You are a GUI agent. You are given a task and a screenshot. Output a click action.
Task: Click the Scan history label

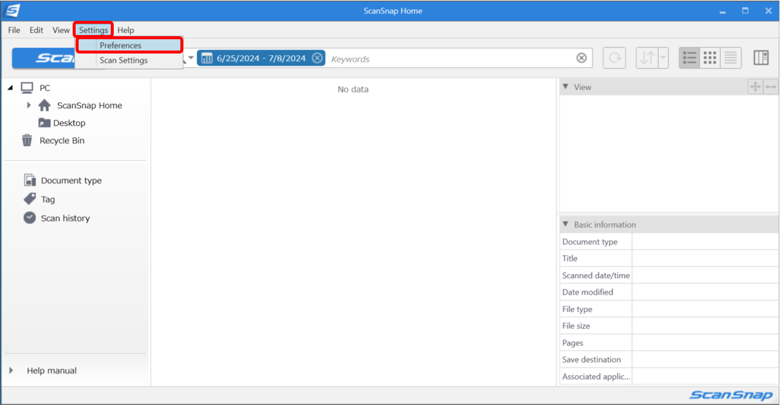pyautogui.click(x=65, y=218)
